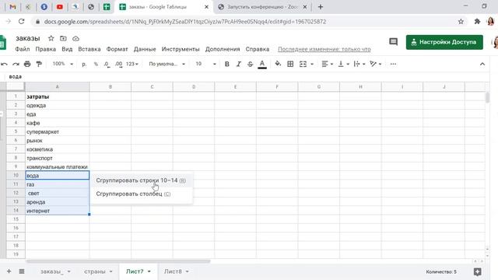Open all sheets list icon
This screenshot has width=498, height=280.
pyautogui.click(x=22, y=271)
